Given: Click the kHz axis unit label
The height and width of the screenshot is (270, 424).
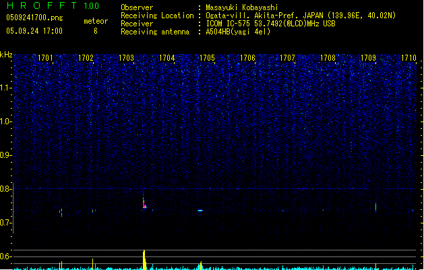Looking at the screenshot, I should (6, 55).
